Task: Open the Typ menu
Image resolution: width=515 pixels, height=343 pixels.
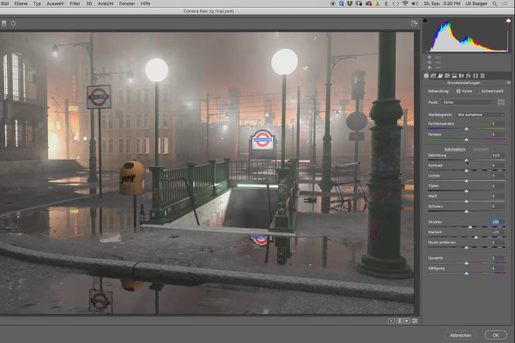Action: (x=37, y=3)
